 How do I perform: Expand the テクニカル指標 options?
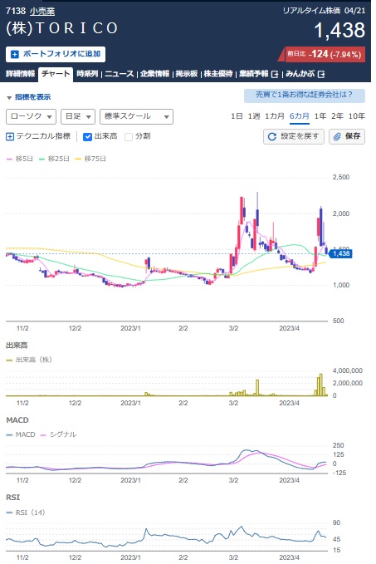38,136
